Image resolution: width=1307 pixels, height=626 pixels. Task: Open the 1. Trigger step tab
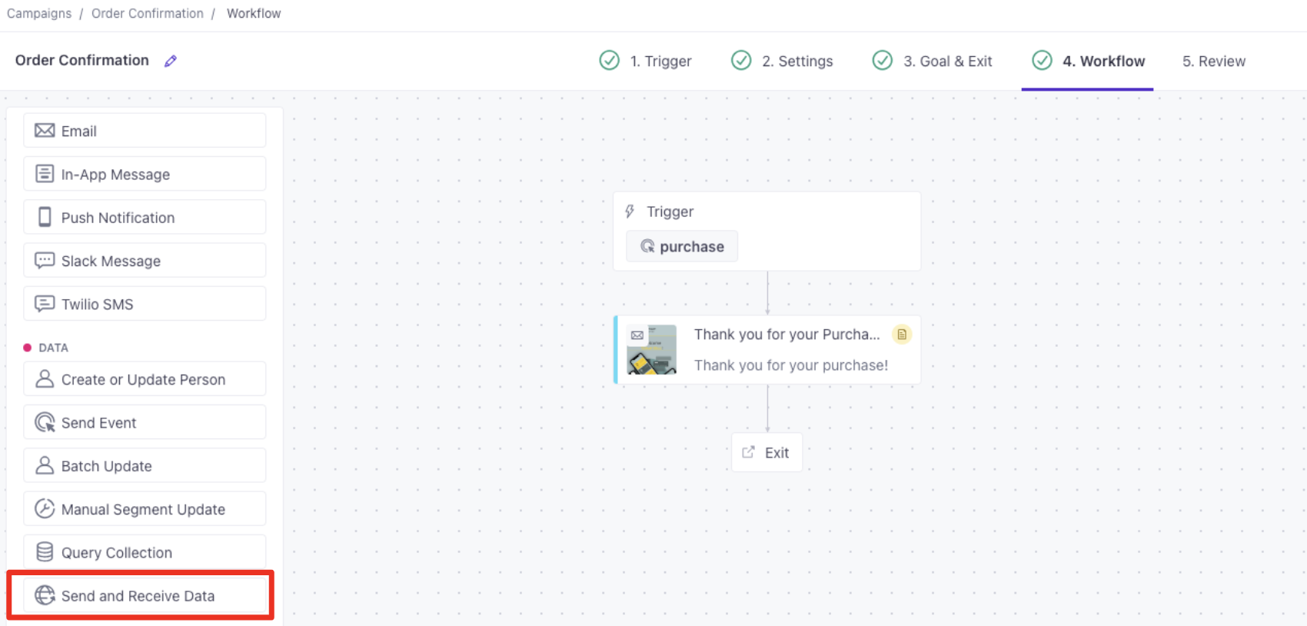(646, 61)
